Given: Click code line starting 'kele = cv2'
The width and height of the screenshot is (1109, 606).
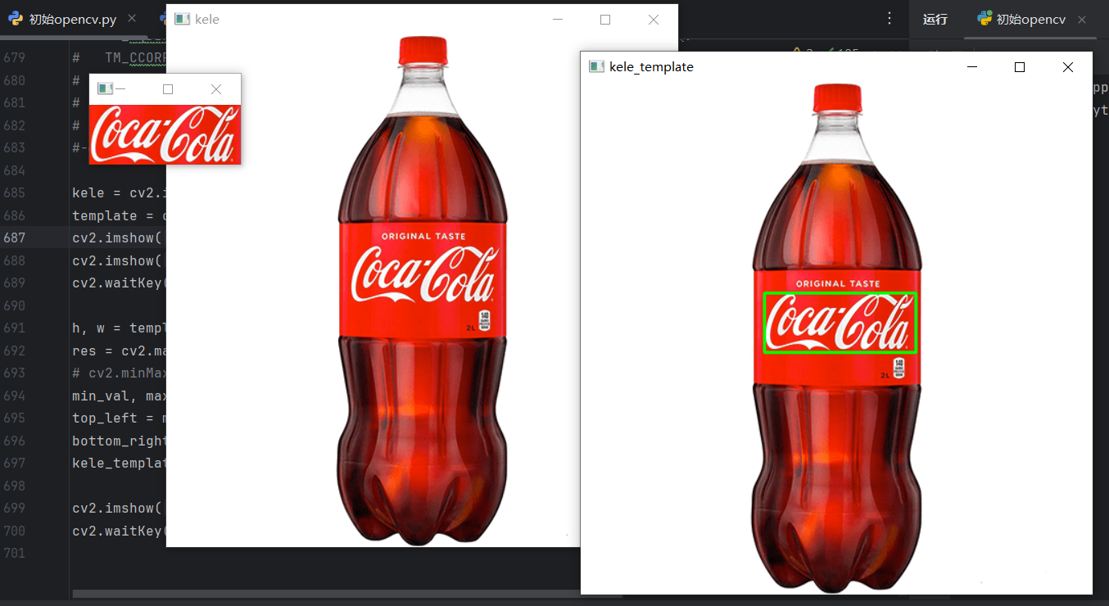Looking at the screenshot, I should [x=119, y=192].
